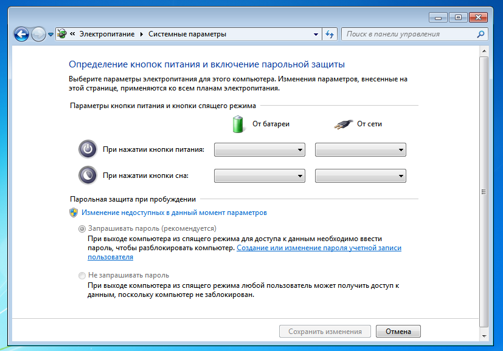Viewport: 503px width, 351px height.
Task: Click the Парольная защита при пробуждении heading
Action: coord(133,199)
